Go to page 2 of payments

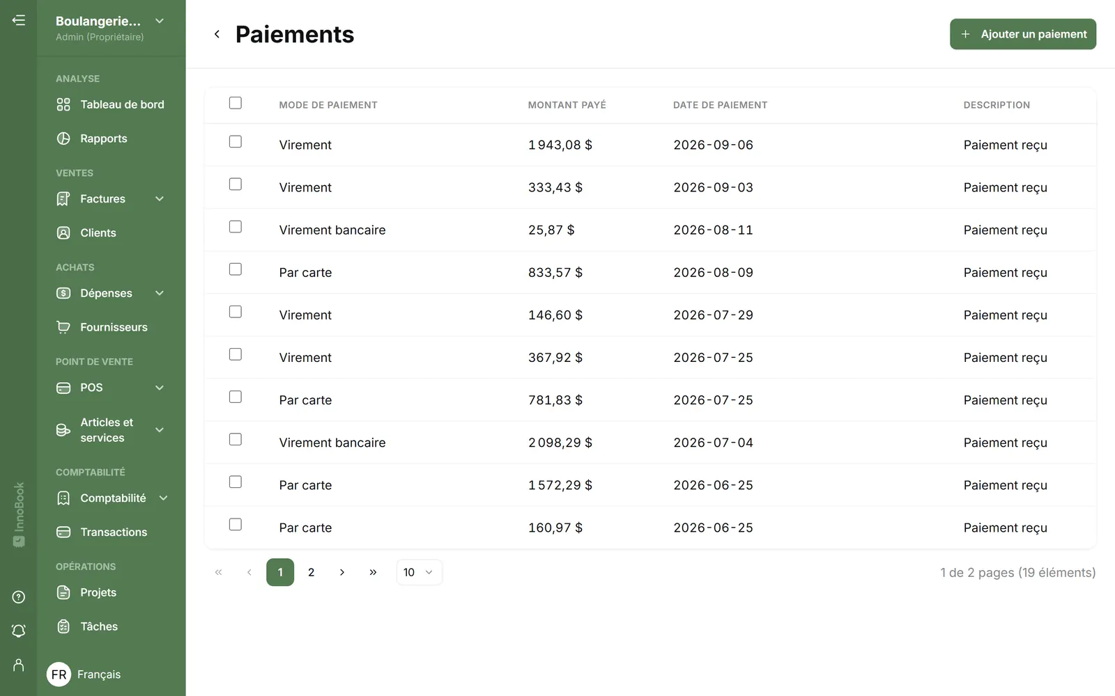tap(311, 572)
